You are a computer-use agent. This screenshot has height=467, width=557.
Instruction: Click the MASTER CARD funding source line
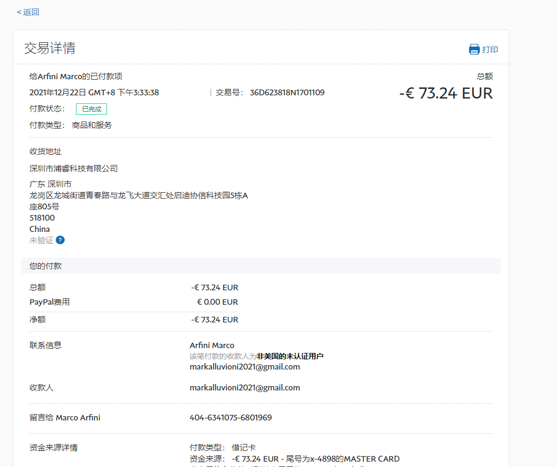coord(294,459)
